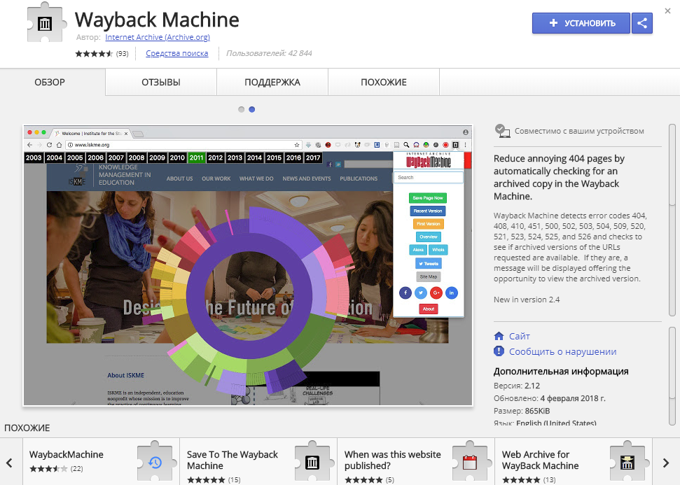The width and height of the screenshot is (680, 485).
Task: Click Save Page Now in the screenshot popup
Action: coord(428,198)
